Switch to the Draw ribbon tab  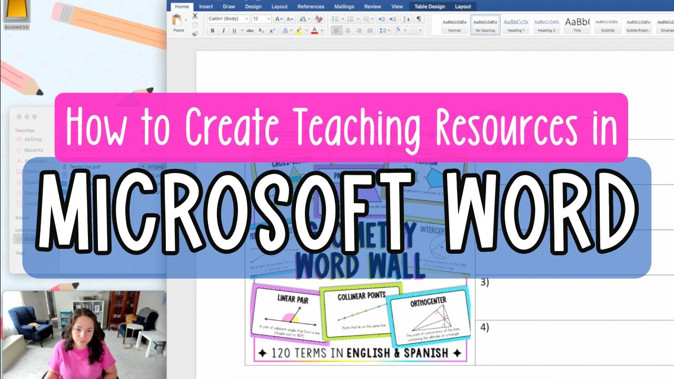coord(229,6)
